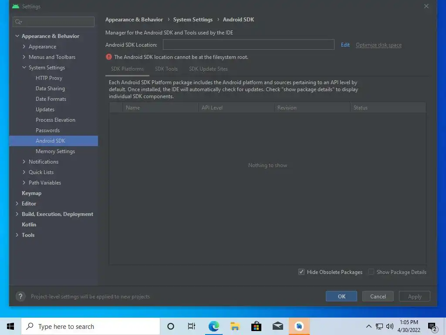
Task: Collapse System Settings node
Action: pos(24,68)
